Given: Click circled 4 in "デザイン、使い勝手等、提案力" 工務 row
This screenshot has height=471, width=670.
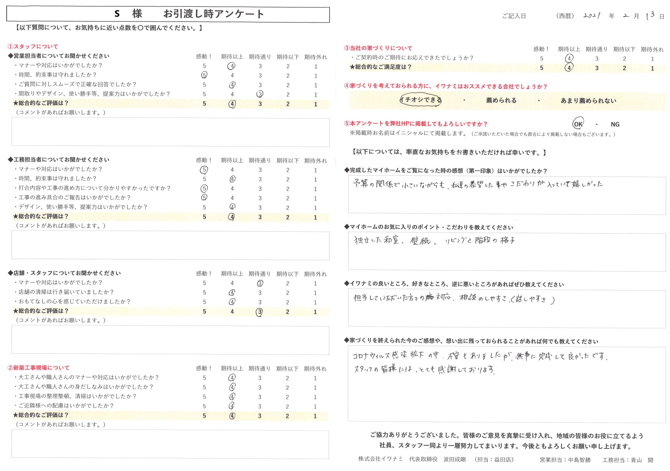Looking at the screenshot, I should point(232,207).
